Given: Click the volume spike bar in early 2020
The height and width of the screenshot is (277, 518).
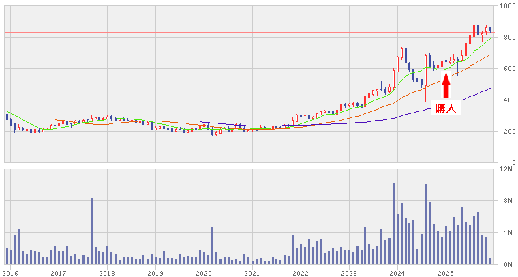Looking at the screenshot, I should click(213, 246).
